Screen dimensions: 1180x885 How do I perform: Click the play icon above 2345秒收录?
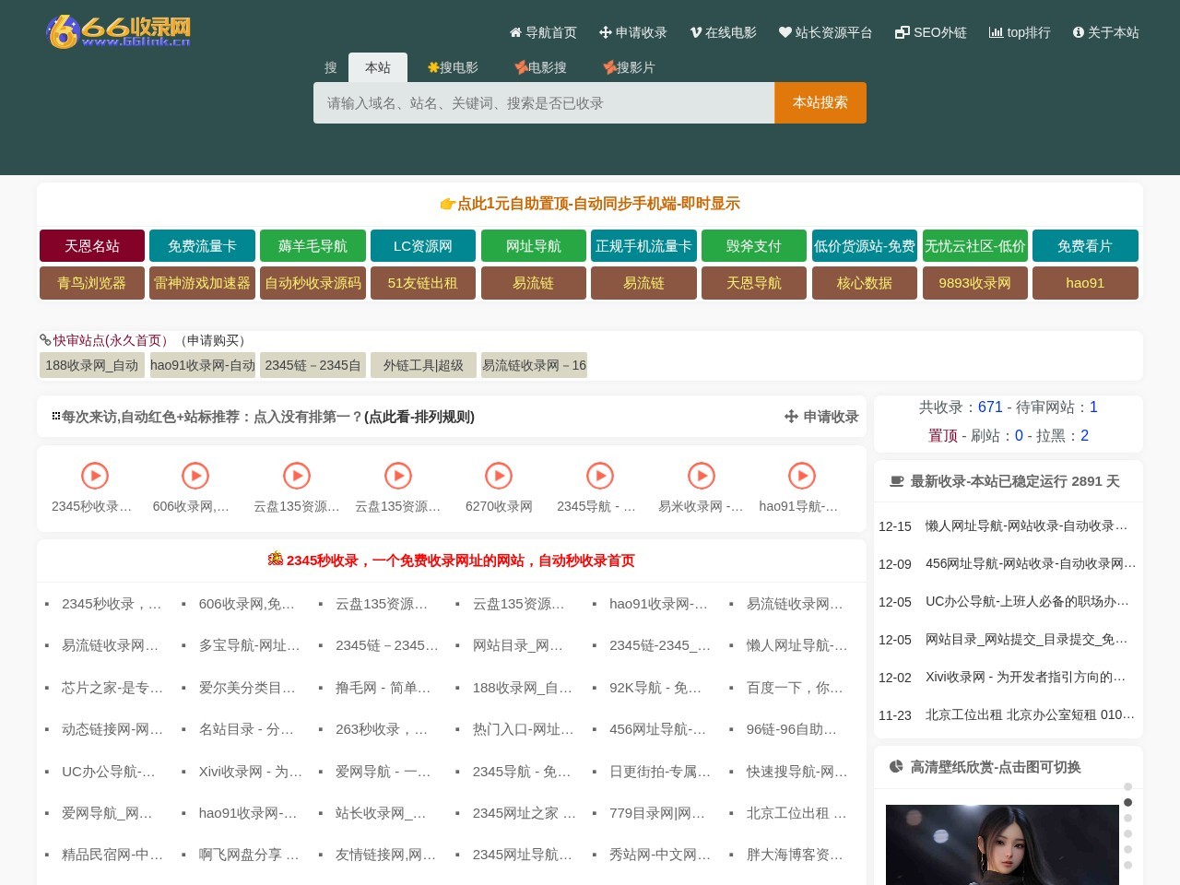click(95, 476)
